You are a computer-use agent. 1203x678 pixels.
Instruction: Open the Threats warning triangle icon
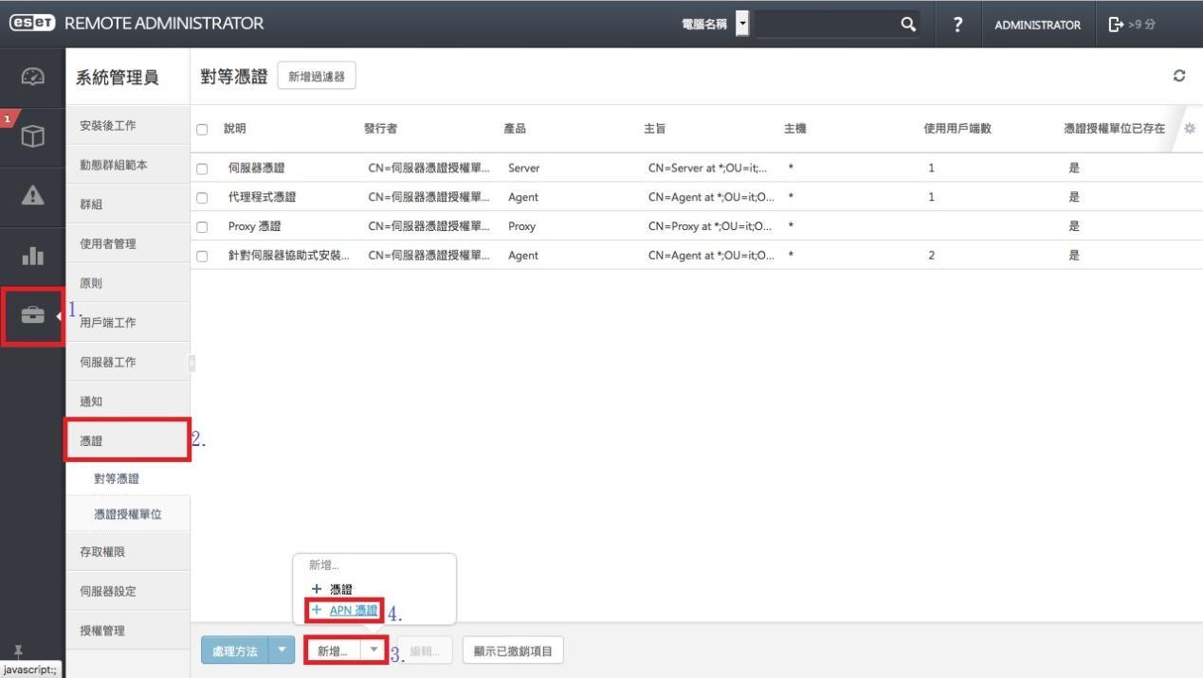31,195
